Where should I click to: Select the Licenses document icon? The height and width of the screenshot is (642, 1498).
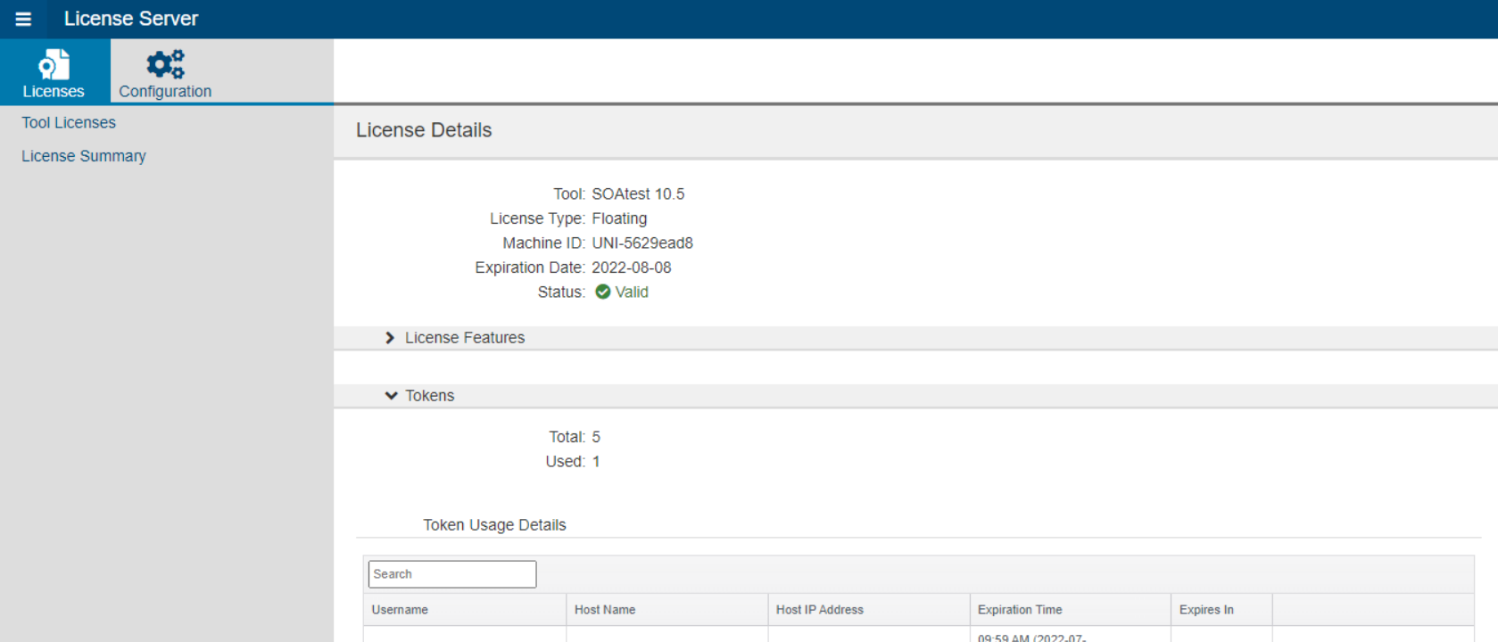coord(54,64)
